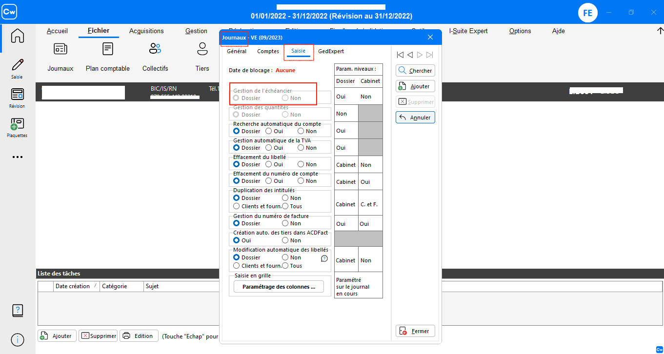Open the information icon at sidebar bottom
The width and height of the screenshot is (664, 354).
[18, 339]
